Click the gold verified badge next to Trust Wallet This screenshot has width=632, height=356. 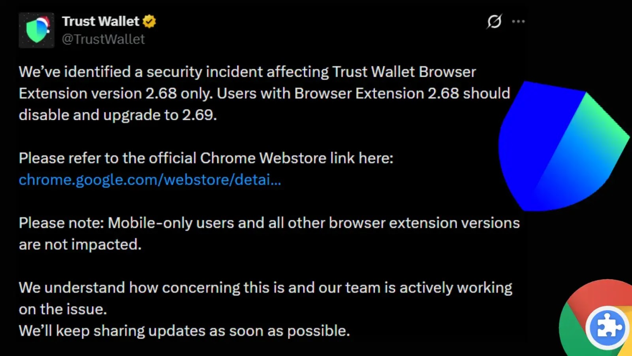pyautogui.click(x=149, y=21)
